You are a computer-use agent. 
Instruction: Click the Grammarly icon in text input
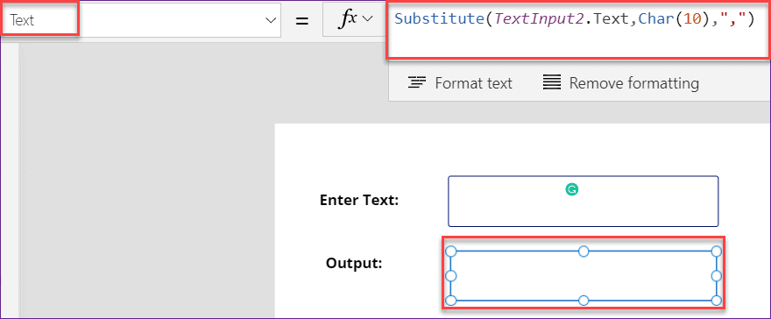coord(571,189)
